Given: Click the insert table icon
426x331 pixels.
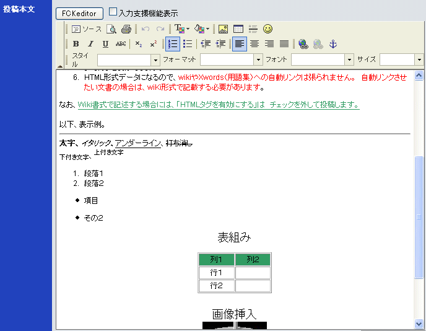Looking at the screenshot, I should [x=238, y=29].
